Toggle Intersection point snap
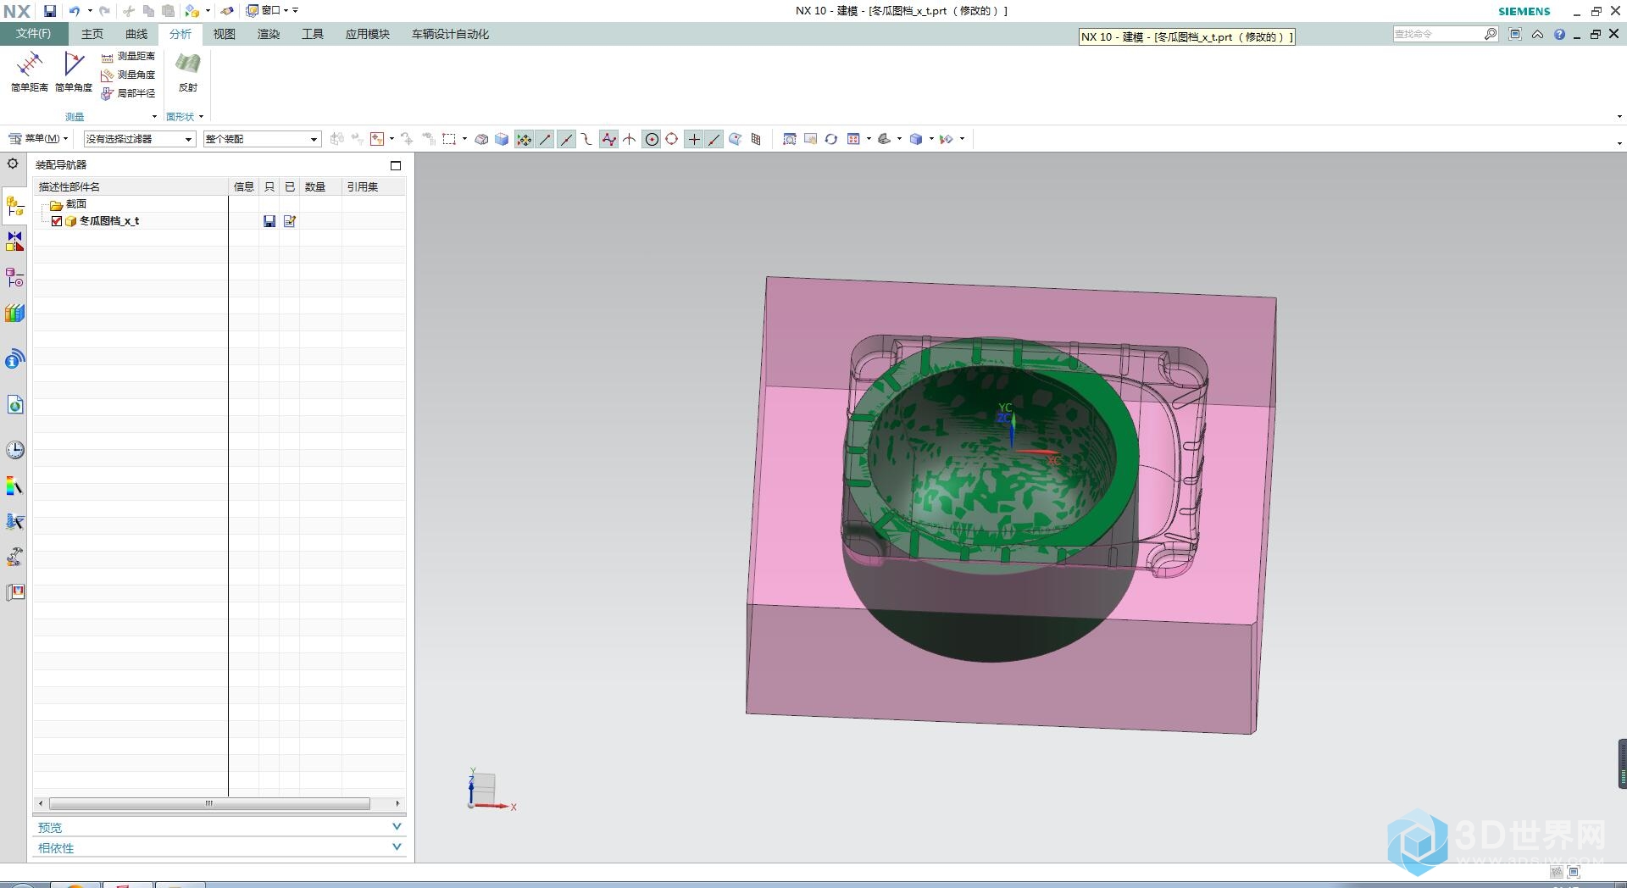This screenshot has height=888, width=1627. pyautogui.click(x=630, y=139)
